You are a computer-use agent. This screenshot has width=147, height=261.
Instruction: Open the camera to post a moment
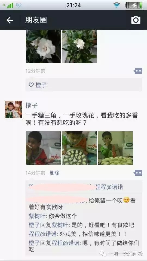pyautogui.click(x=136, y=20)
